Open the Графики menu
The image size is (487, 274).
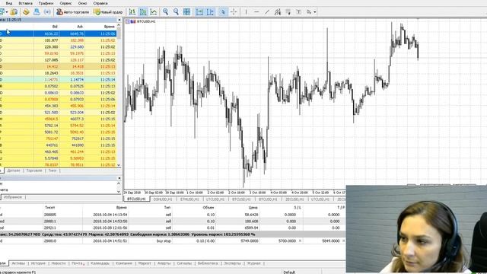[46, 3]
